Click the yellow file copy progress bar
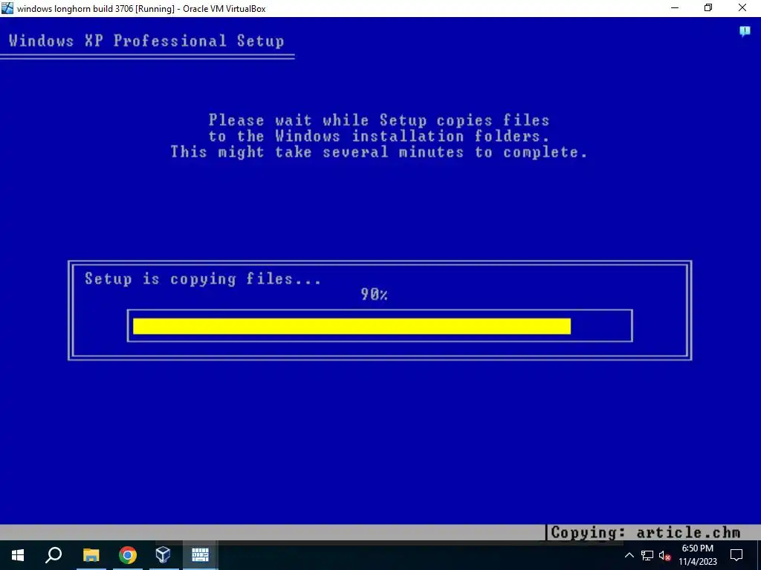 (352, 326)
